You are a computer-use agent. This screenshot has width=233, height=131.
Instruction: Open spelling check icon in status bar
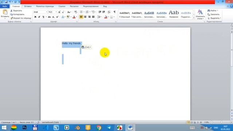(x=38, y=122)
